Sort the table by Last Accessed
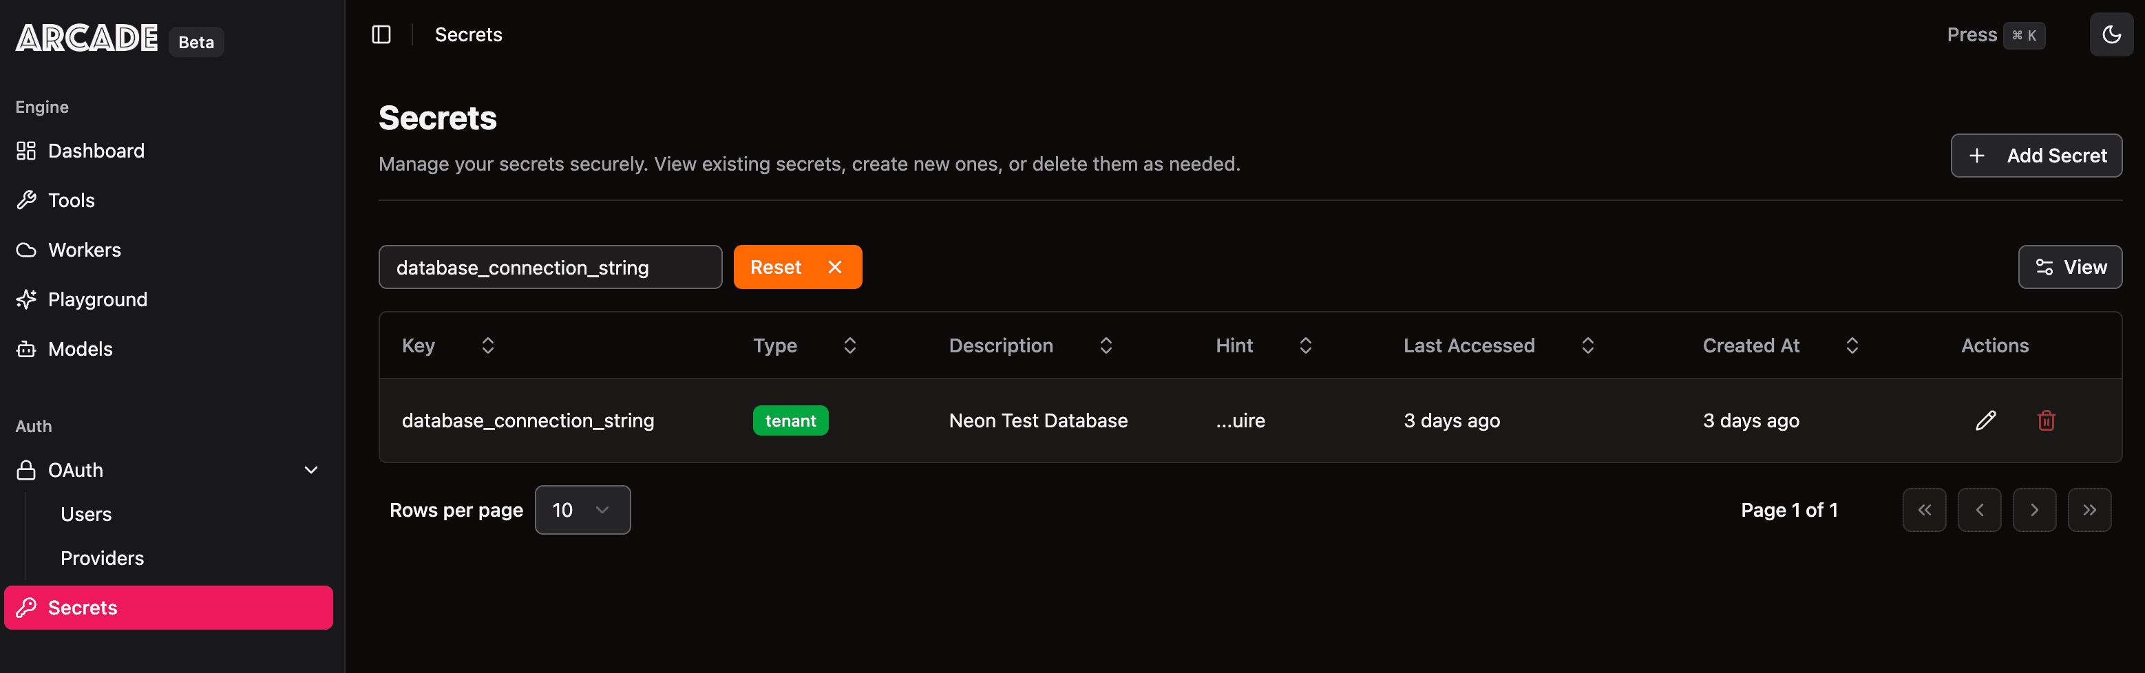Screen dimensions: 2145x673 point(1587,344)
